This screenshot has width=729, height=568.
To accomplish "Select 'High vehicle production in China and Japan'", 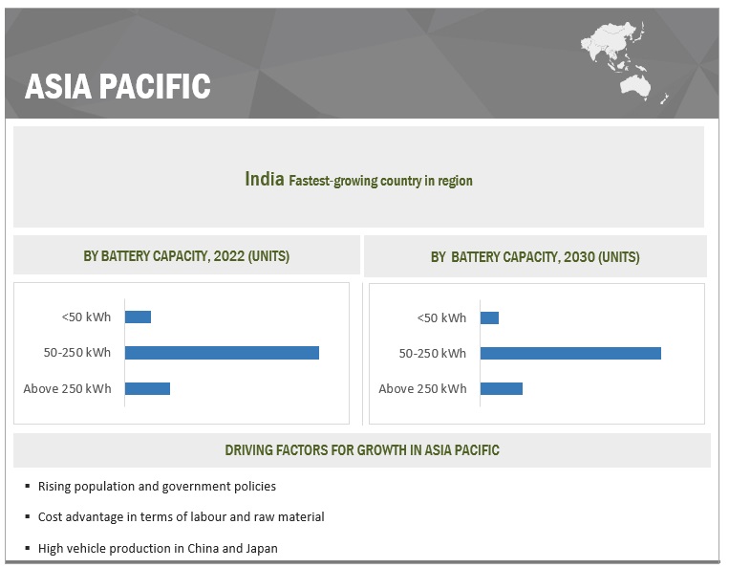I will 158,549.
